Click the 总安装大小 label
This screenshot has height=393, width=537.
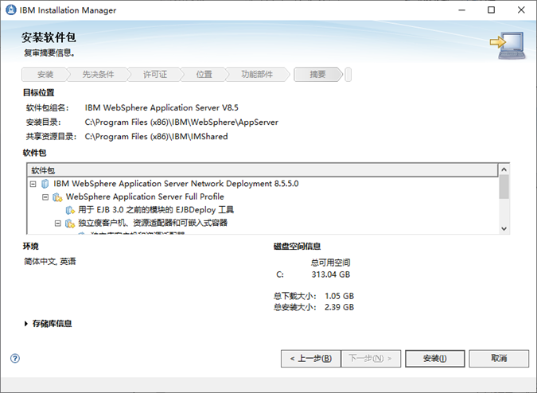click(295, 307)
